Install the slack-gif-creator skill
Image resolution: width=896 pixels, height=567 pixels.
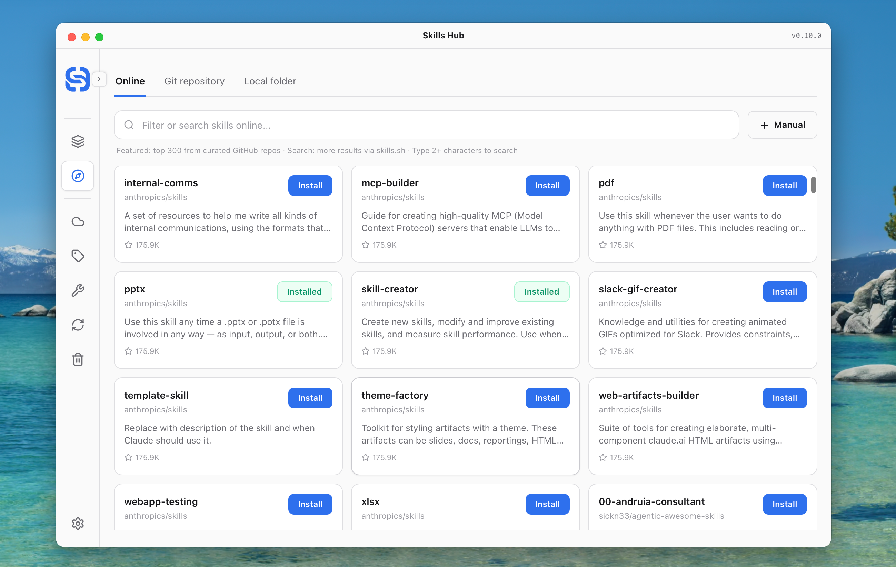pos(785,292)
